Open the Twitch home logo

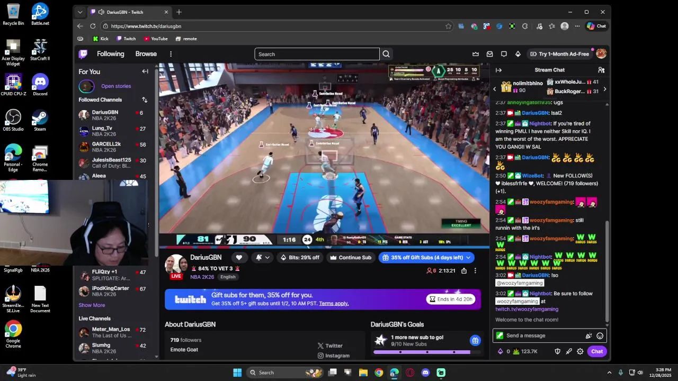83,54
